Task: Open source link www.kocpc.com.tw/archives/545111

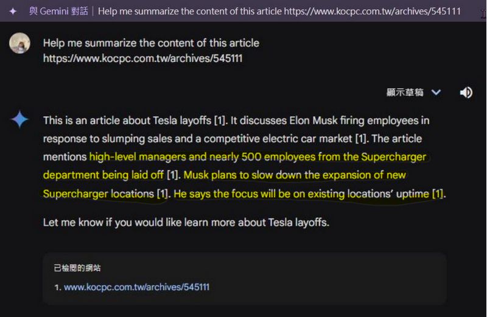Action: click(136, 287)
